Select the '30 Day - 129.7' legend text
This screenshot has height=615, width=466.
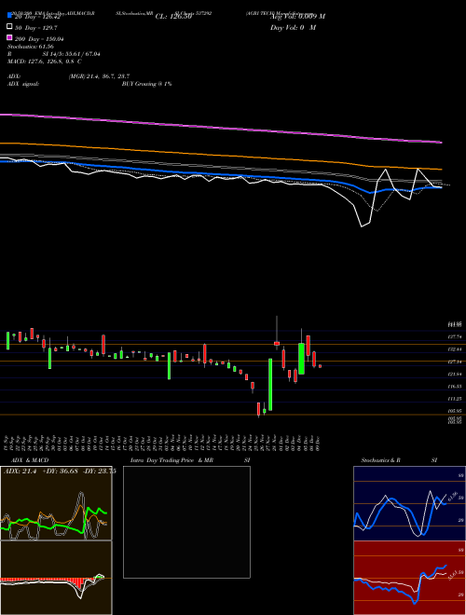(36, 28)
